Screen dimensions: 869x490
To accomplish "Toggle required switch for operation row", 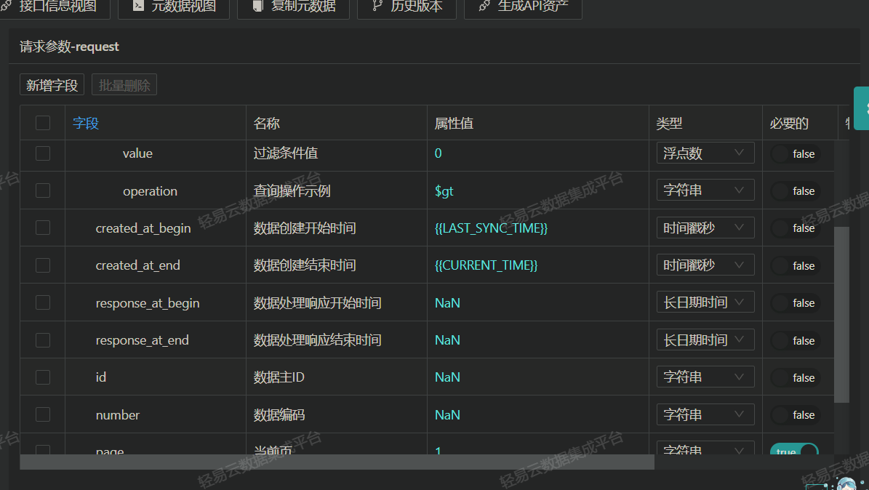I will coord(796,191).
